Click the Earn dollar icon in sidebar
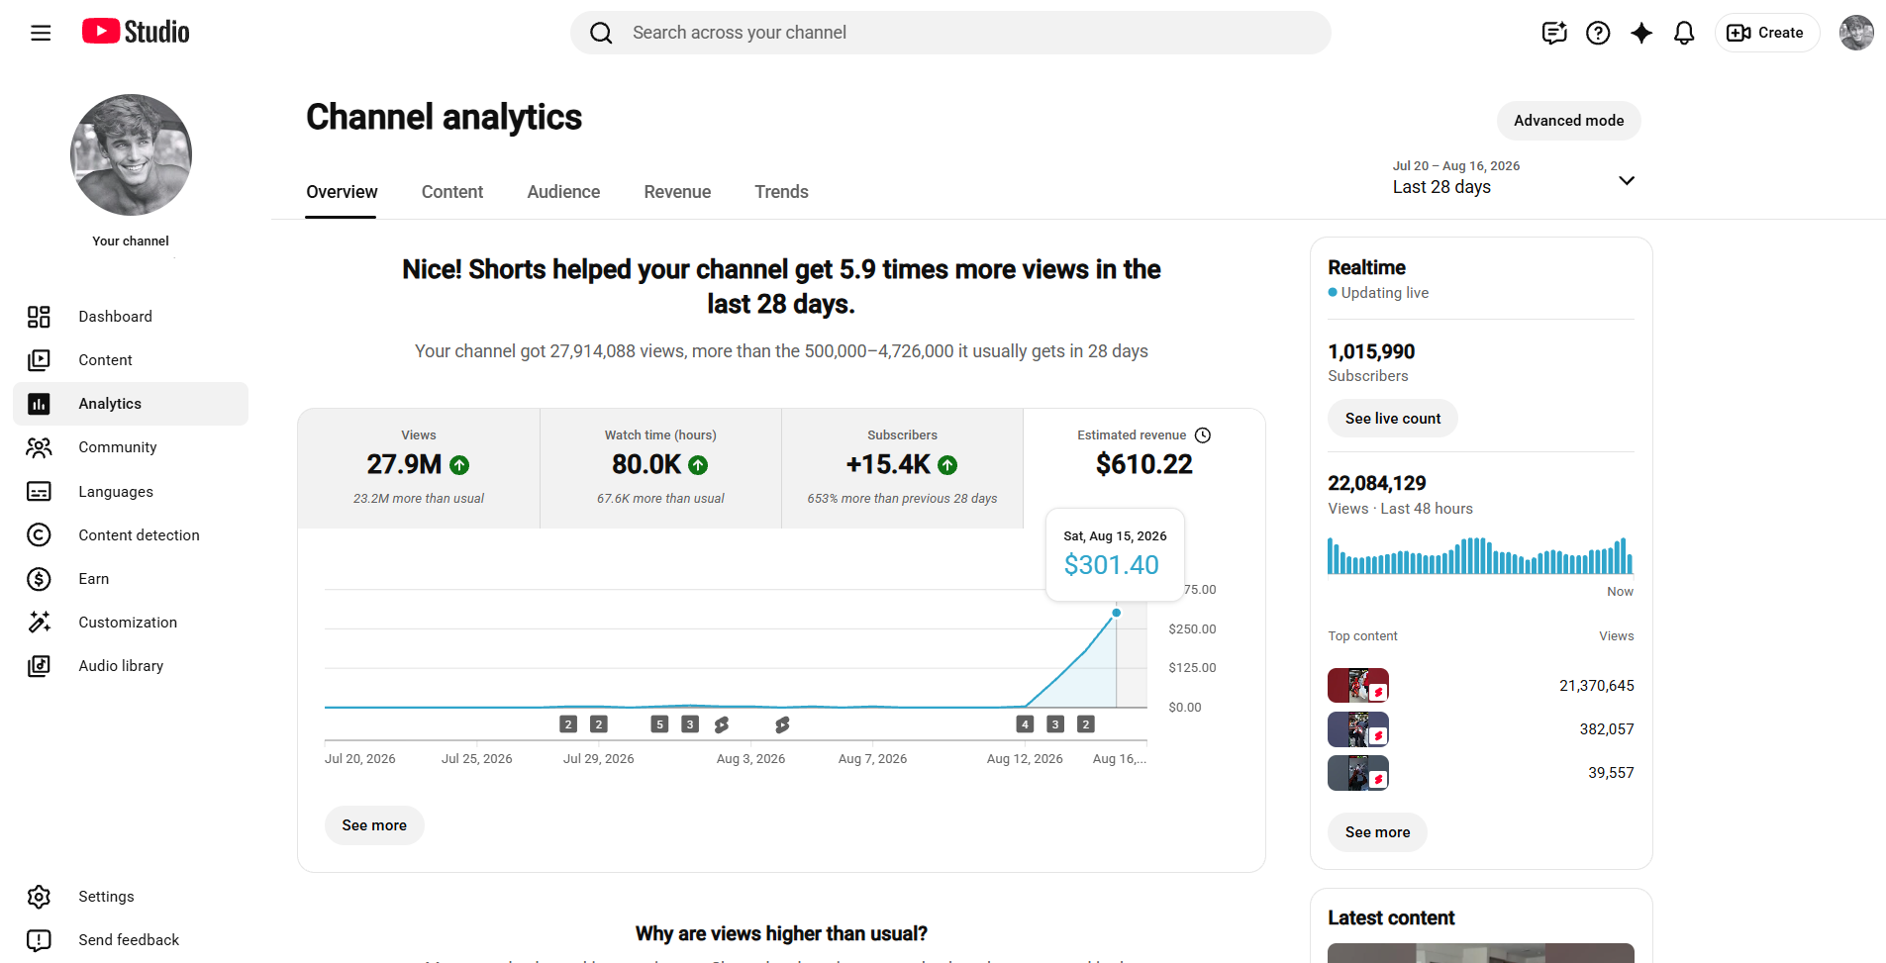 pyautogui.click(x=39, y=579)
